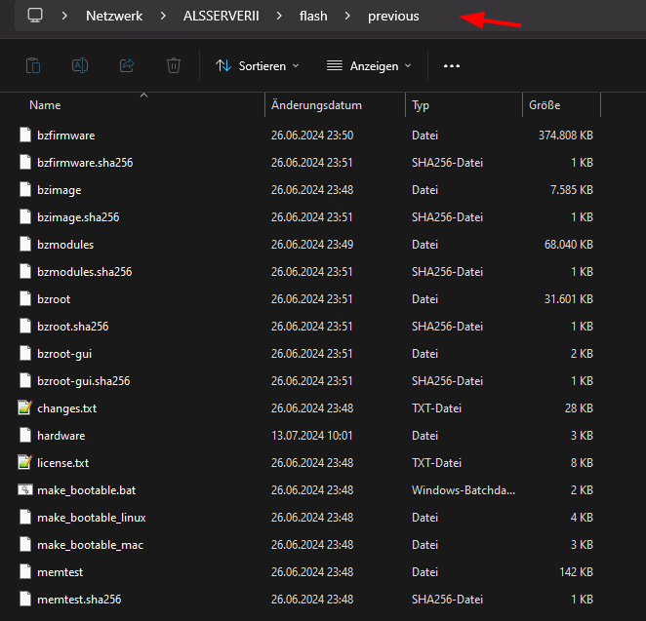The image size is (646, 621).
Task: Sort files by the Größe column
Action: (545, 105)
